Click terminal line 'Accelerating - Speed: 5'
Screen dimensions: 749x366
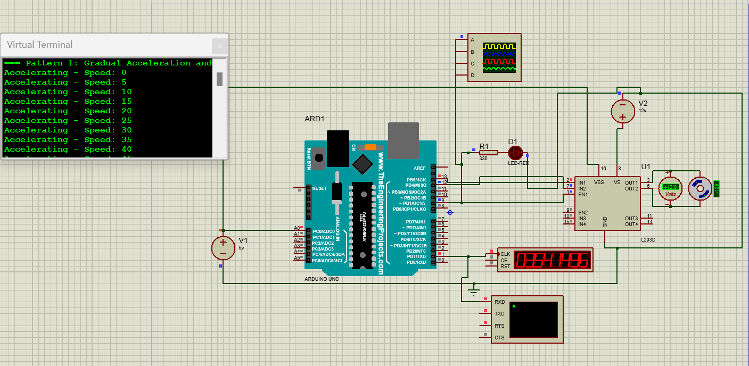pyautogui.click(x=65, y=82)
